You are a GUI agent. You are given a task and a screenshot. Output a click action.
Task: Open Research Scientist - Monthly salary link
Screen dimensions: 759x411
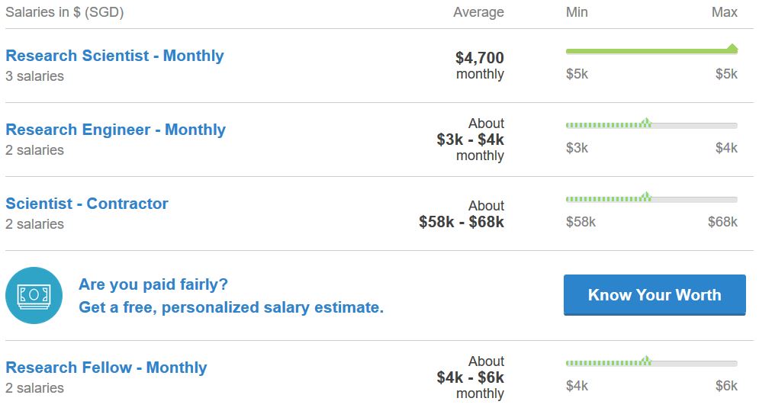click(114, 56)
